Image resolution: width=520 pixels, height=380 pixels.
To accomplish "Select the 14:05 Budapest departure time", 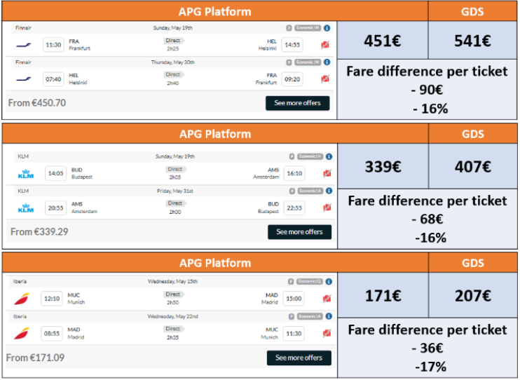I will (55, 173).
